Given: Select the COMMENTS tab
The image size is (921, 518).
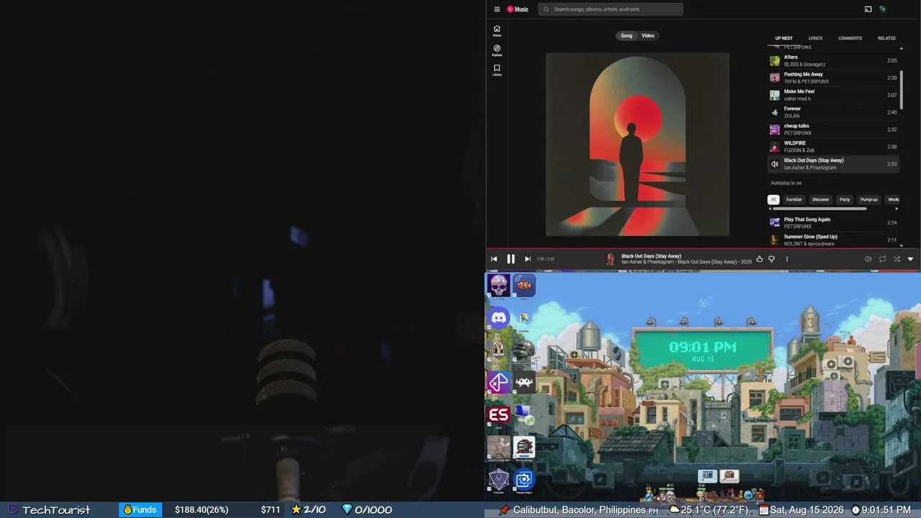Looking at the screenshot, I should pos(850,38).
